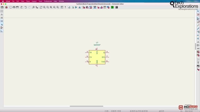
Task: Annotate schematic symbols icon
Action: (x=95, y=7)
